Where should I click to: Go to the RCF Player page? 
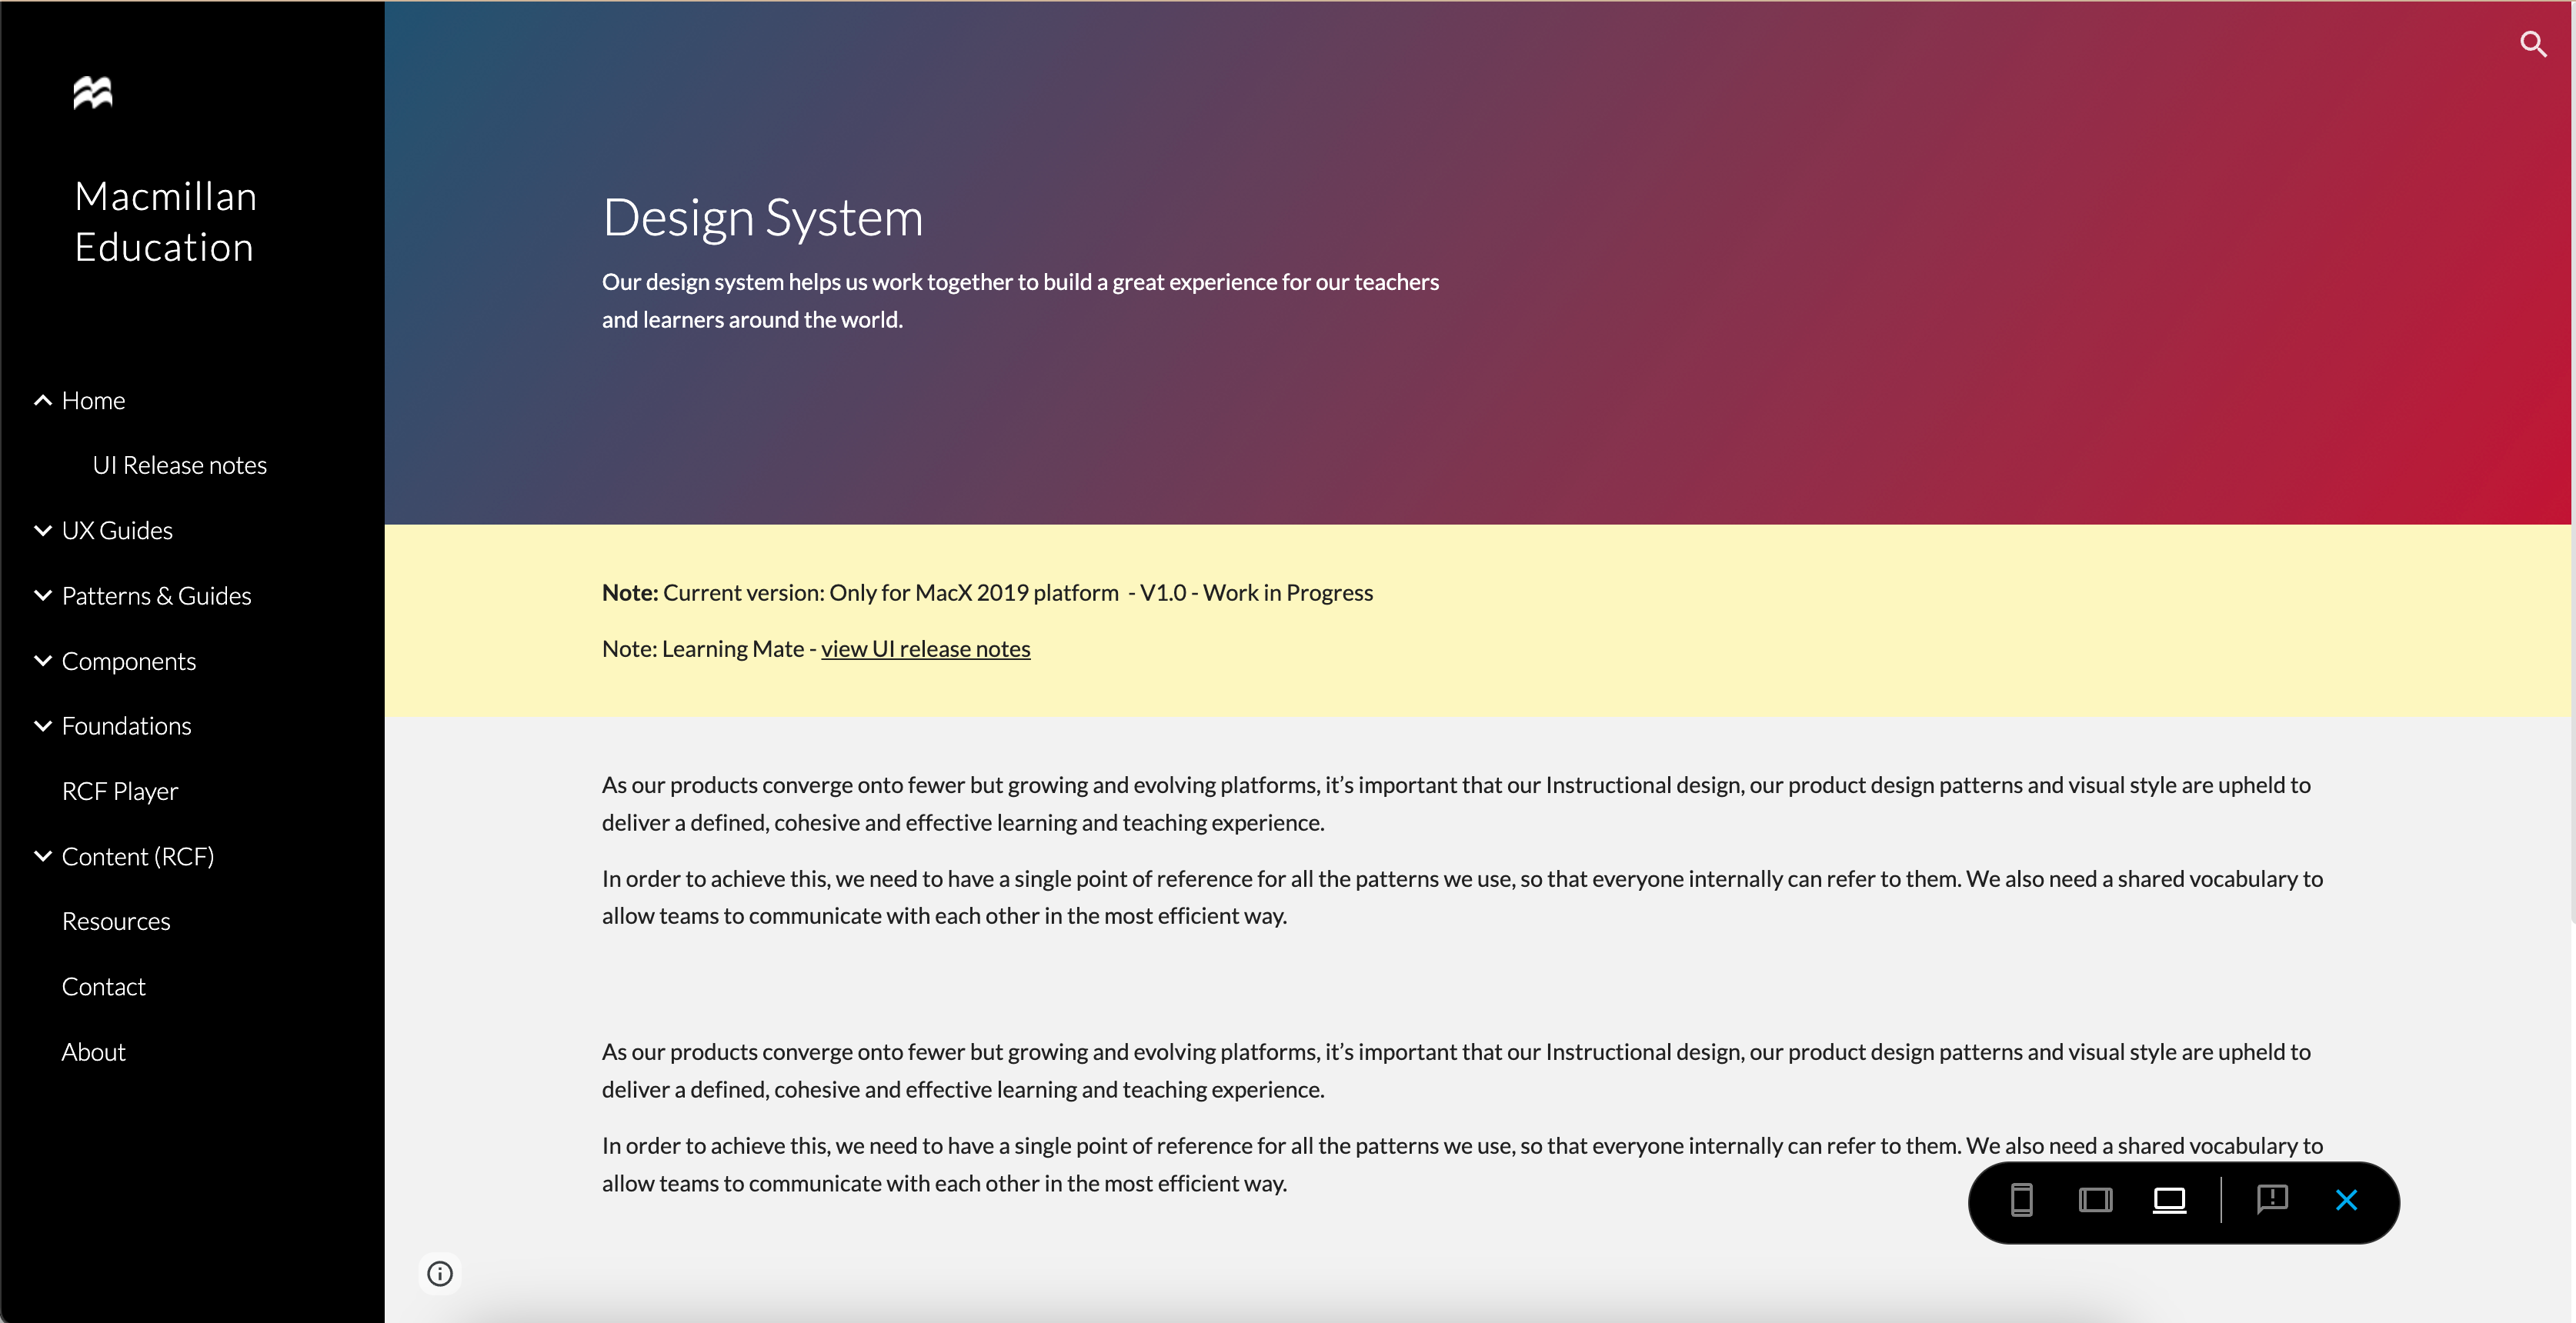coord(119,792)
